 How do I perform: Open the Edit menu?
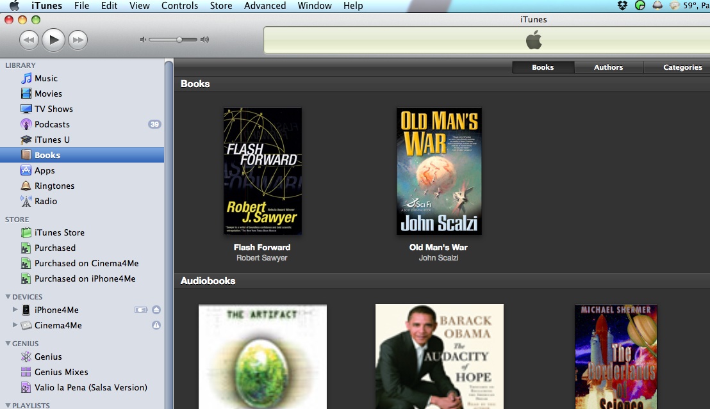(x=109, y=6)
